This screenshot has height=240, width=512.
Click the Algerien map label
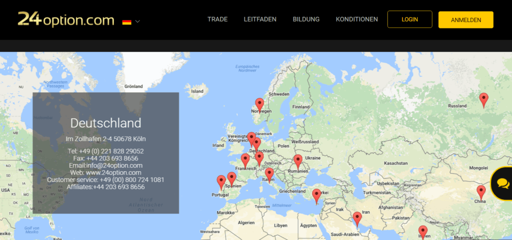coord(246,223)
